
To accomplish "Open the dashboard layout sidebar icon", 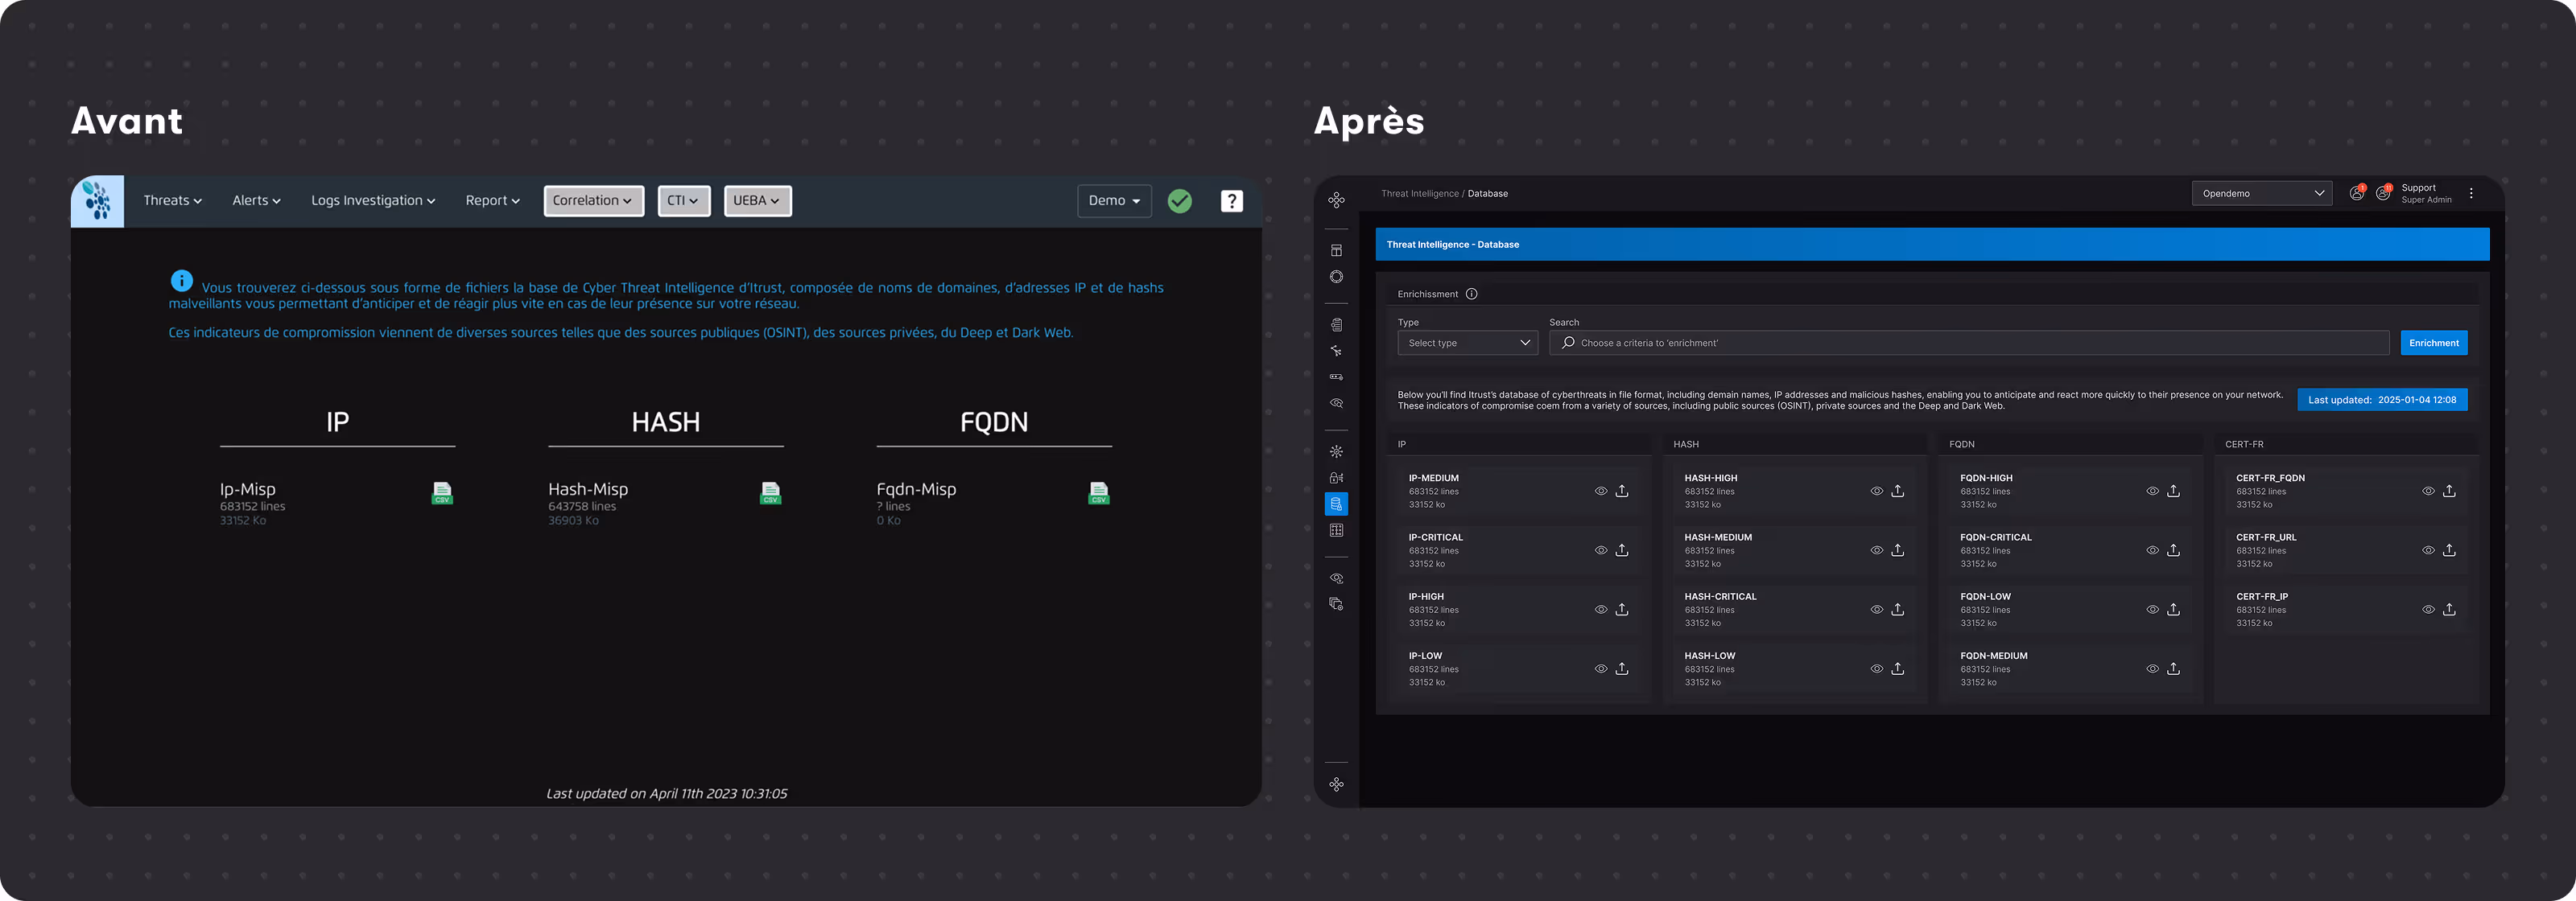I will pyautogui.click(x=1336, y=251).
